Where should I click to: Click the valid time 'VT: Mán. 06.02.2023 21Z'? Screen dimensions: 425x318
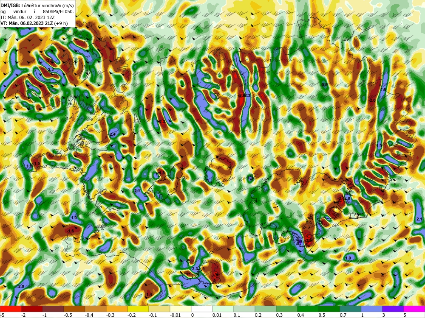tap(27, 23)
